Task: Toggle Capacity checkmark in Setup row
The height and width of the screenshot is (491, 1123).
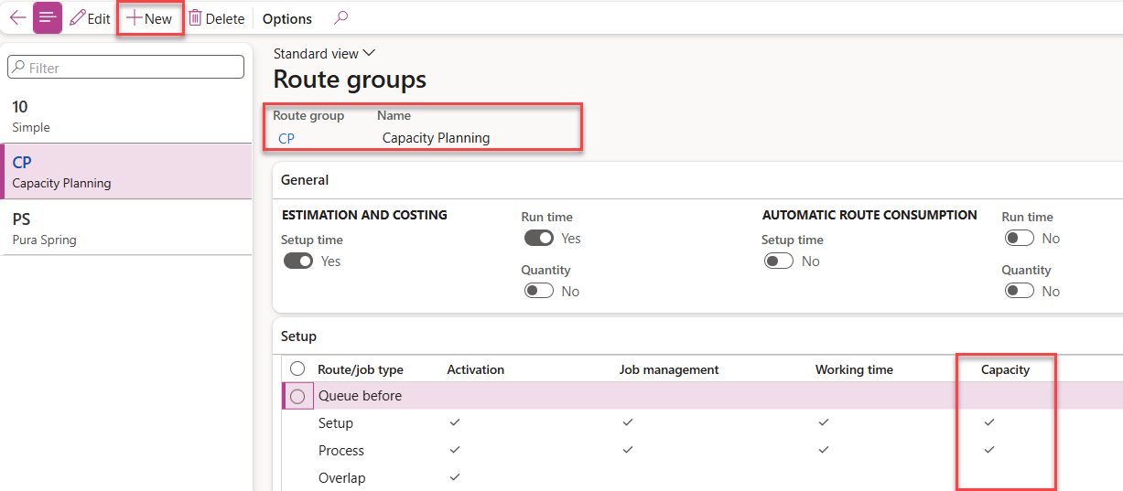Action: click(988, 422)
